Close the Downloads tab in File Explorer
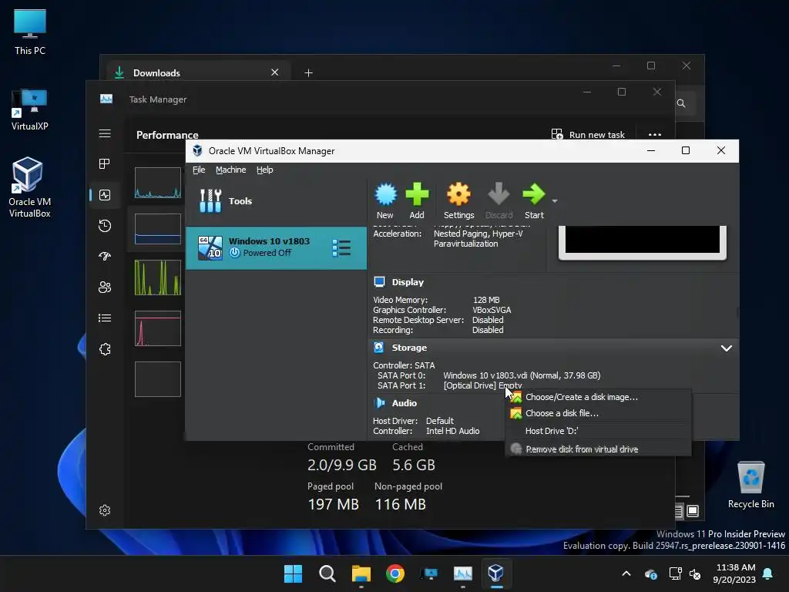The height and width of the screenshot is (592, 789). (275, 72)
